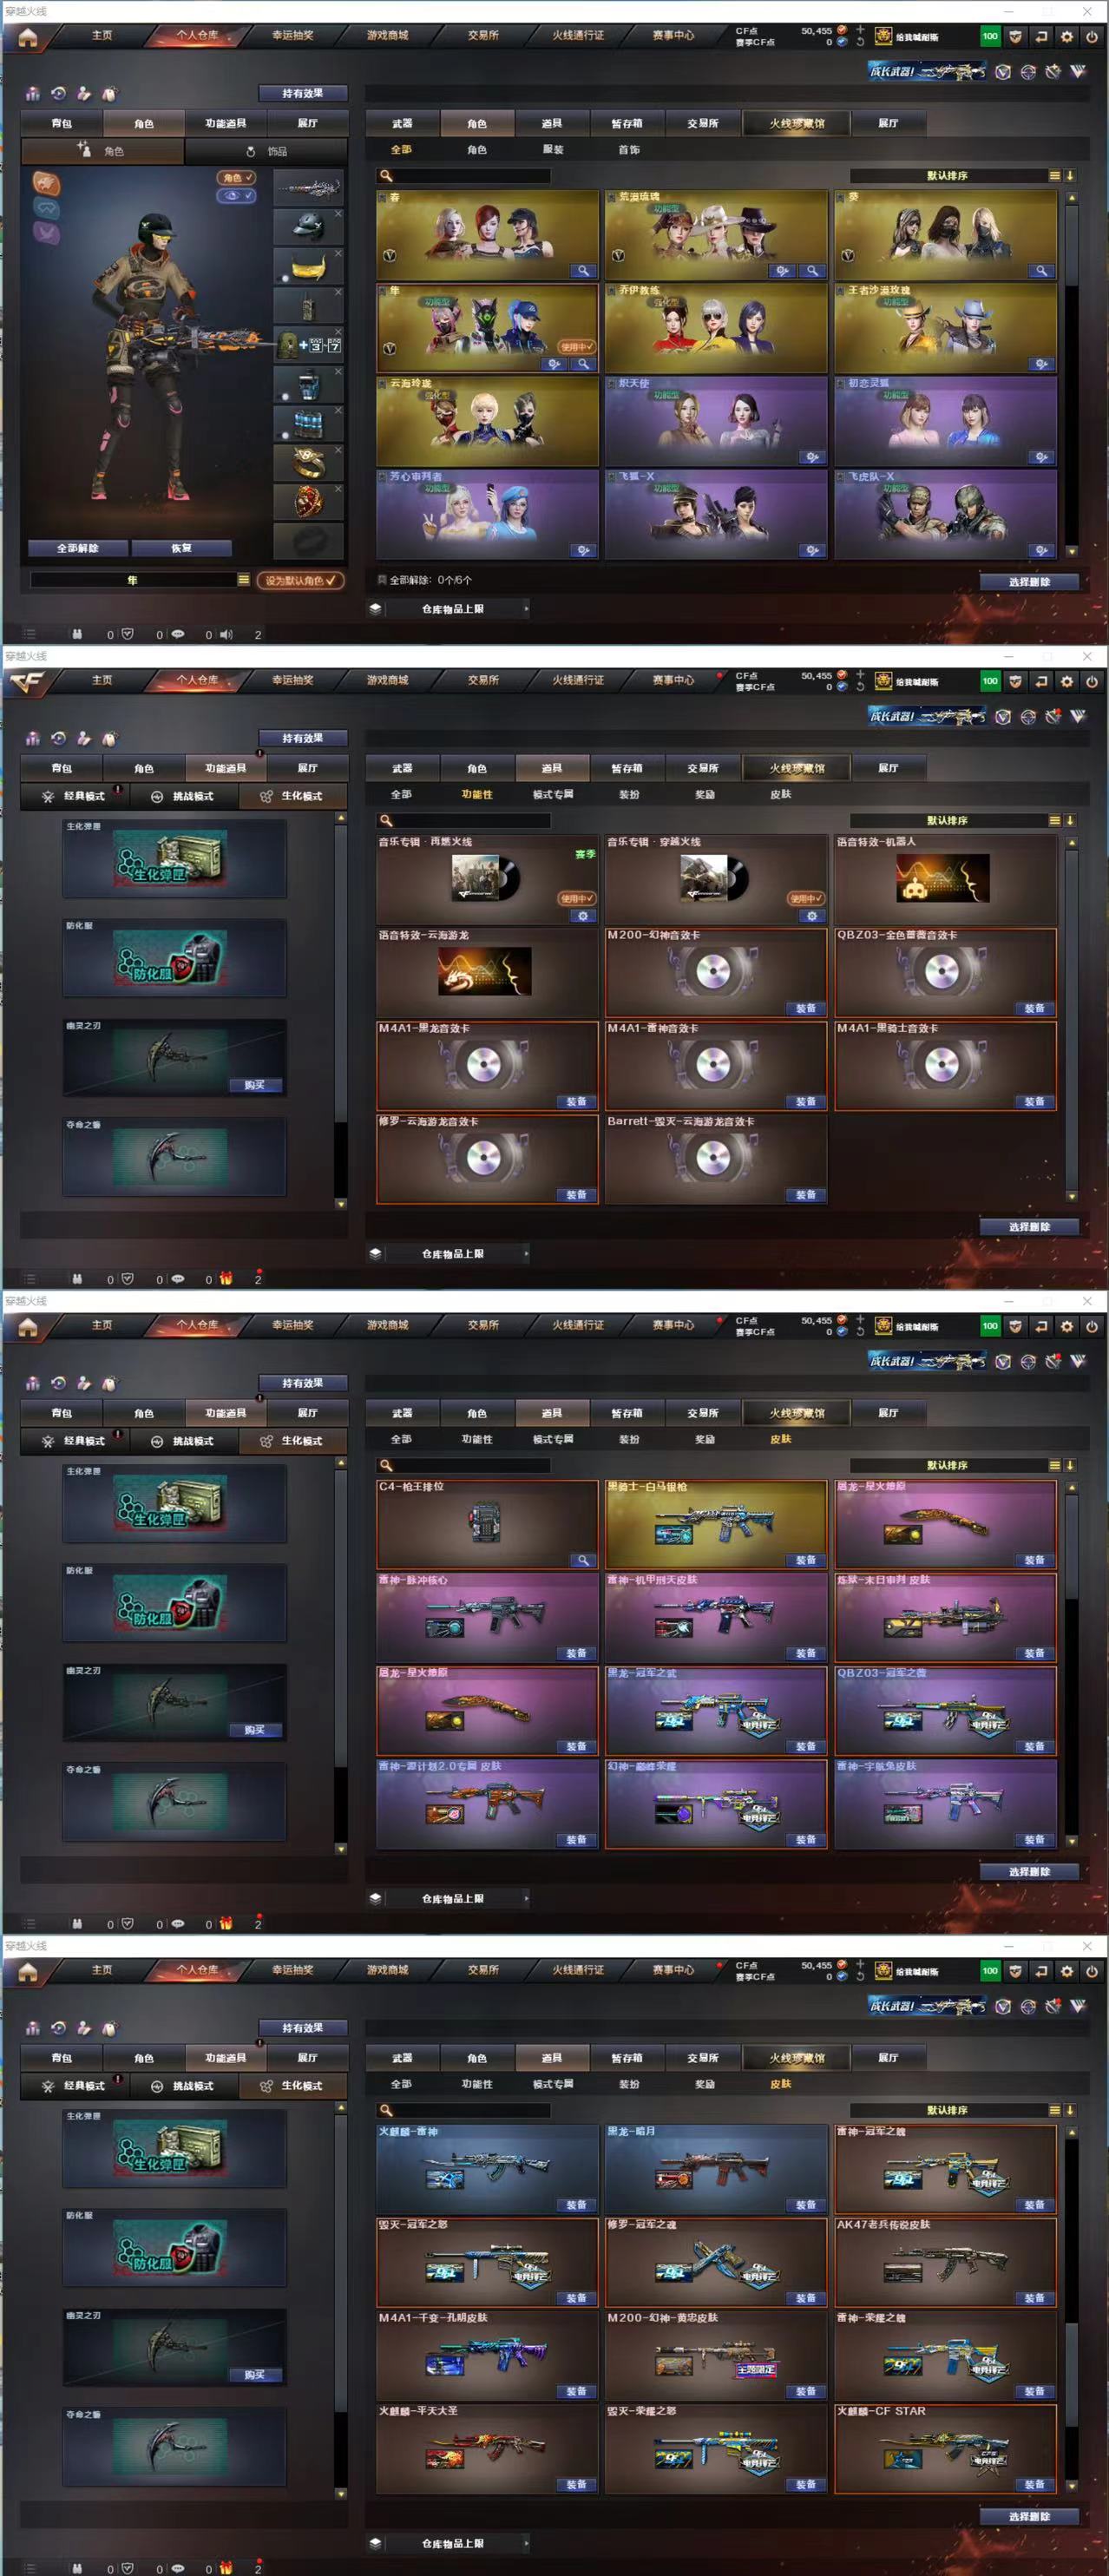Click 购买 on the 幽灵之刃 item in the sound-card window

click(x=255, y=1085)
